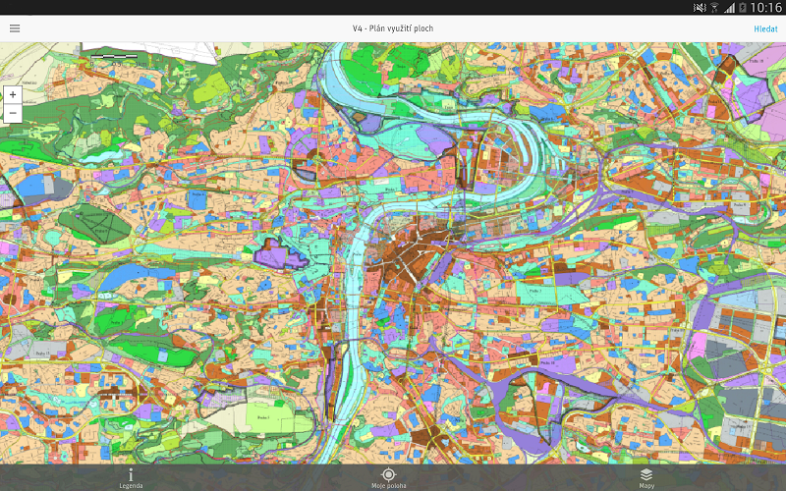Screen dimensions: 786x491
Task: Tap the mobile signal strength icon
Action: (729, 8)
